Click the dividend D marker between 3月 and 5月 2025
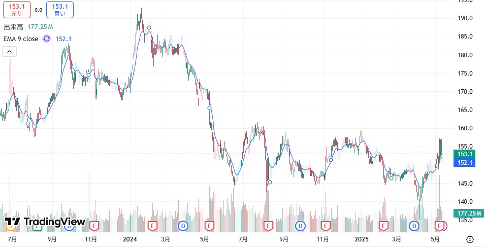The image size is (485, 248). coord(415,225)
